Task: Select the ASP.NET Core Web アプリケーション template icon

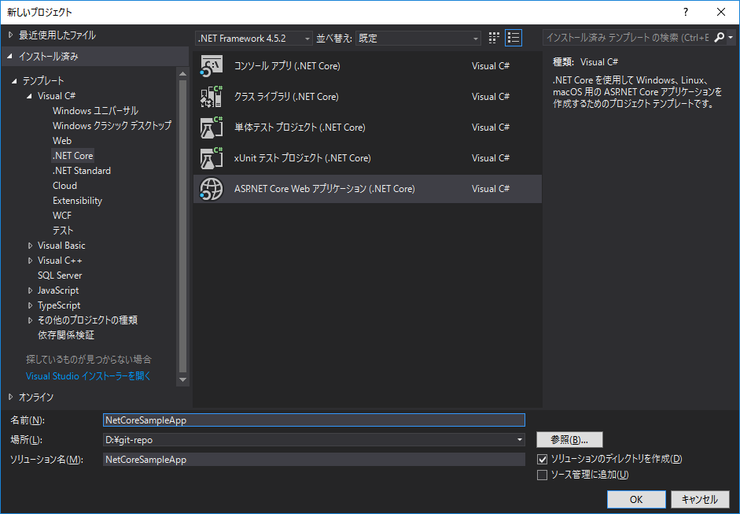Action: tap(212, 188)
